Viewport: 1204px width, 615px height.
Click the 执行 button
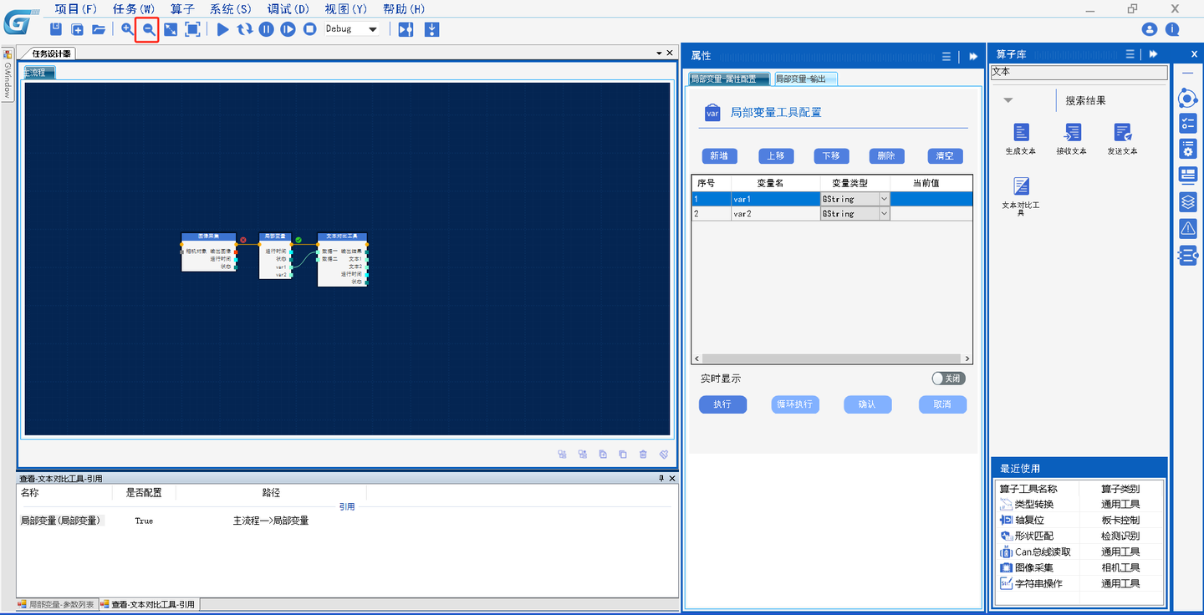point(722,404)
